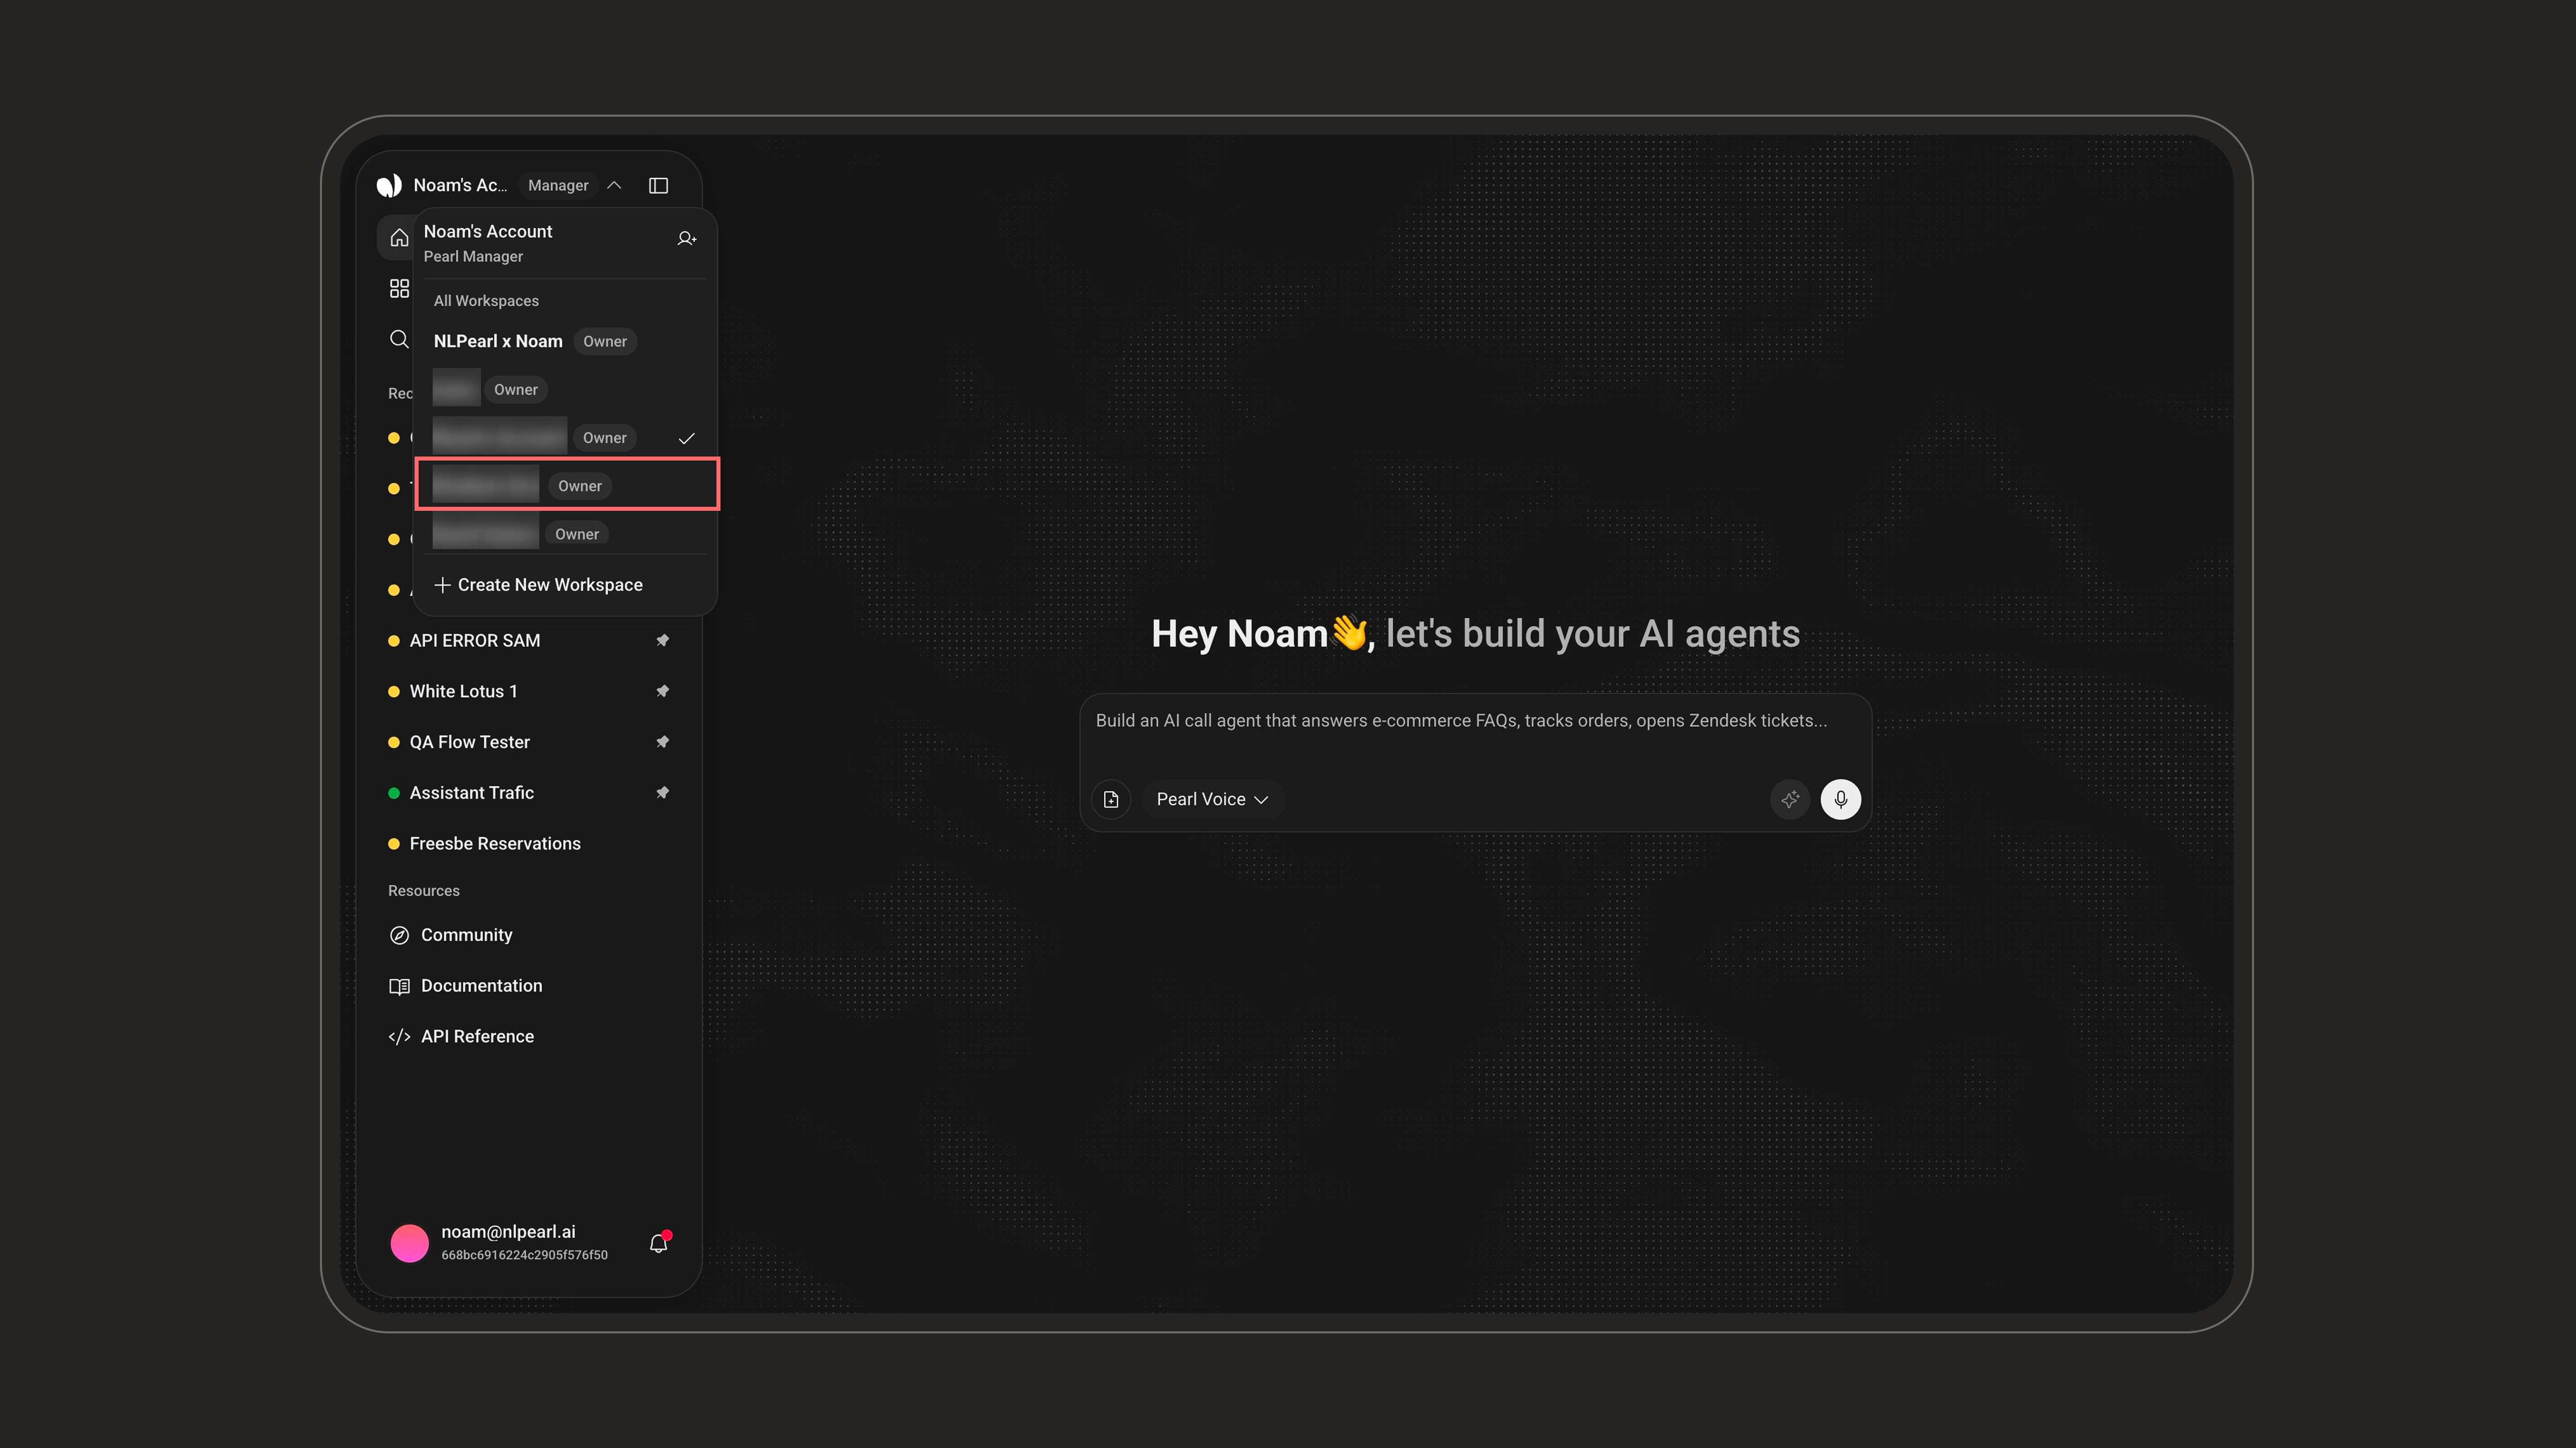
Task: Open the Home icon in sidebar
Action: tap(399, 238)
